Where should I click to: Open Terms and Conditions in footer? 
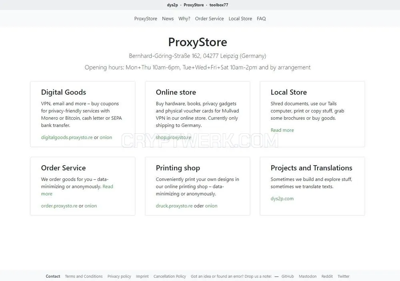click(84, 276)
